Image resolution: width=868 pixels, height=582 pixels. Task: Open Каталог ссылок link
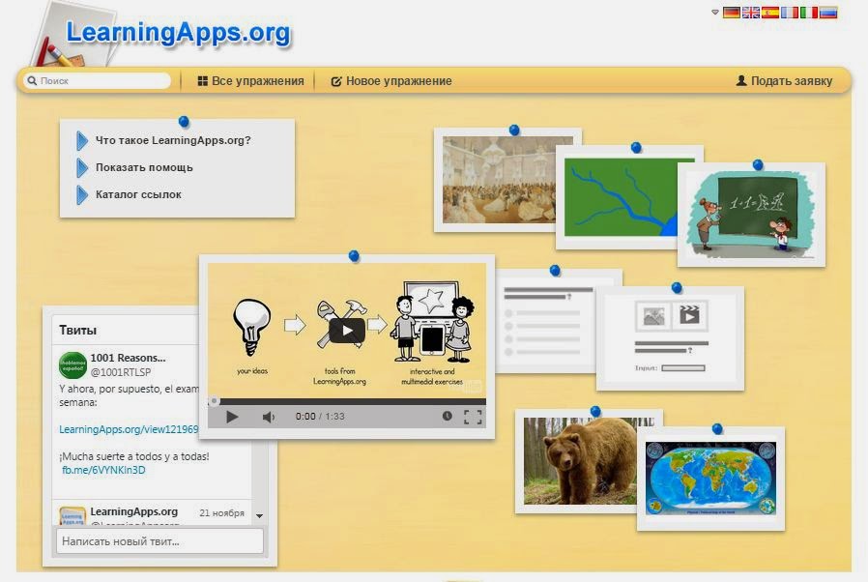138,194
